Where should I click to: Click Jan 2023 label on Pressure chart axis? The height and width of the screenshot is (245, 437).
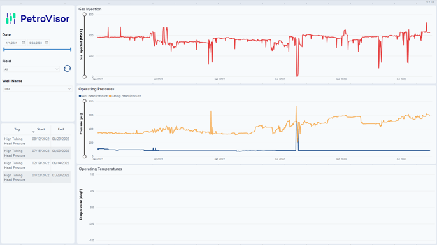pyautogui.click(x=341, y=159)
